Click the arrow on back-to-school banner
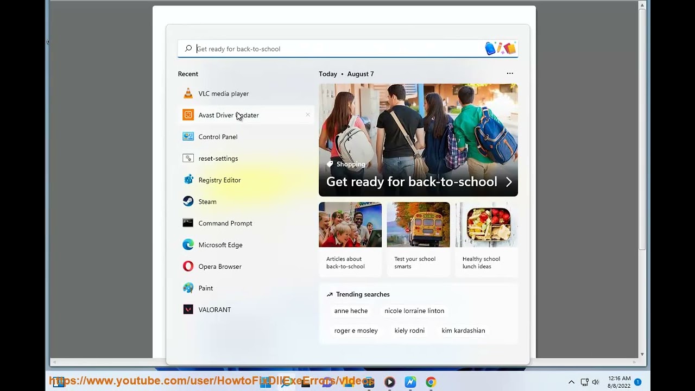The height and width of the screenshot is (391, 695). (509, 182)
